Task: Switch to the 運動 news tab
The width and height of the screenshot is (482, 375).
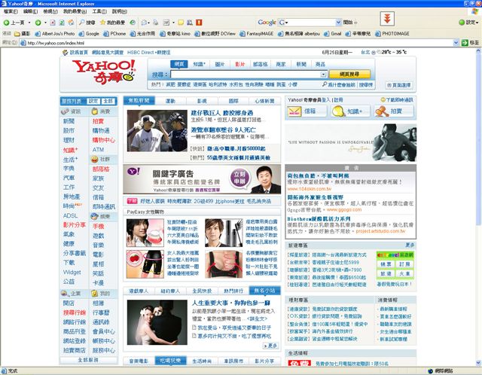Action: point(170,101)
